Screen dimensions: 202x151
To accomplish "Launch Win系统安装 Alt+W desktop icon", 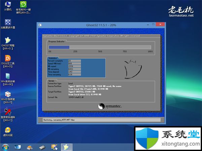I will [x=8, y=79].
